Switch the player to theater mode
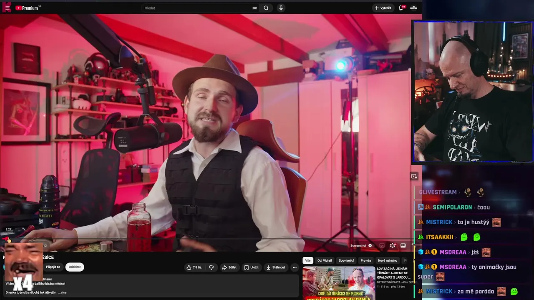534x300 pixels. (403, 245)
